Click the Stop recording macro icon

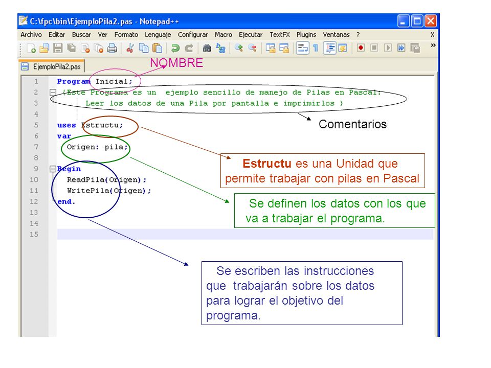374,48
